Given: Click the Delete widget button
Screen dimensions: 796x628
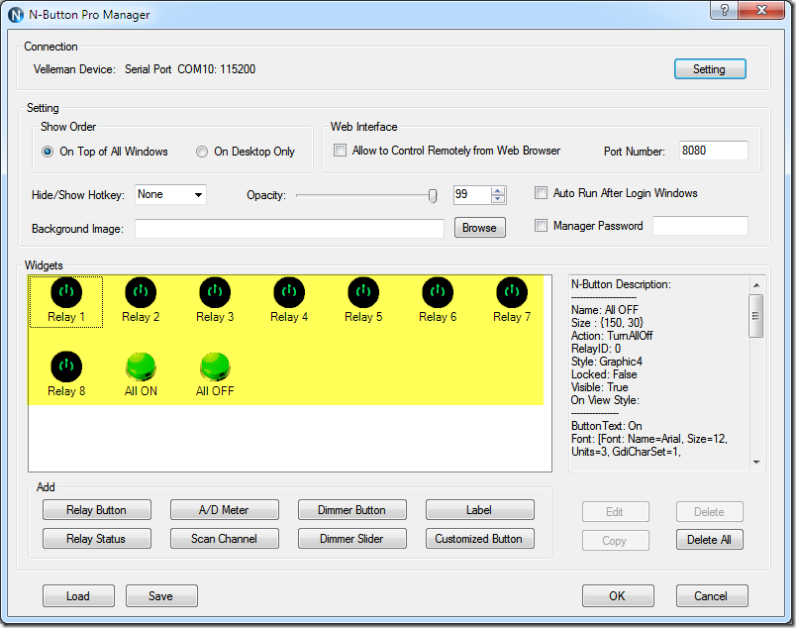Looking at the screenshot, I should click(710, 512).
